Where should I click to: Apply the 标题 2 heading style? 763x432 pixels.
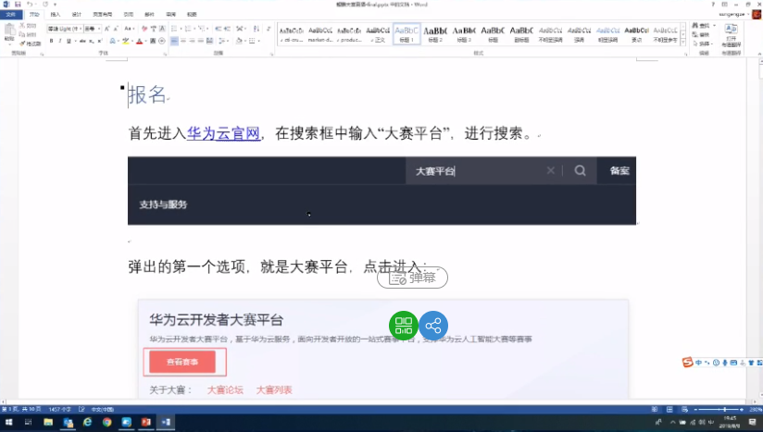point(435,34)
